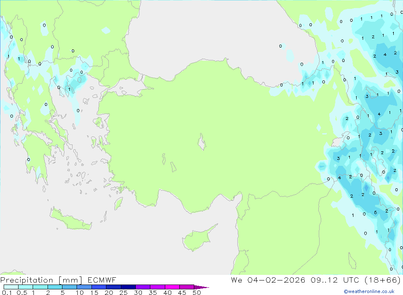Click the "(18+66)" forecast hour text

click(x=383, y=280)
